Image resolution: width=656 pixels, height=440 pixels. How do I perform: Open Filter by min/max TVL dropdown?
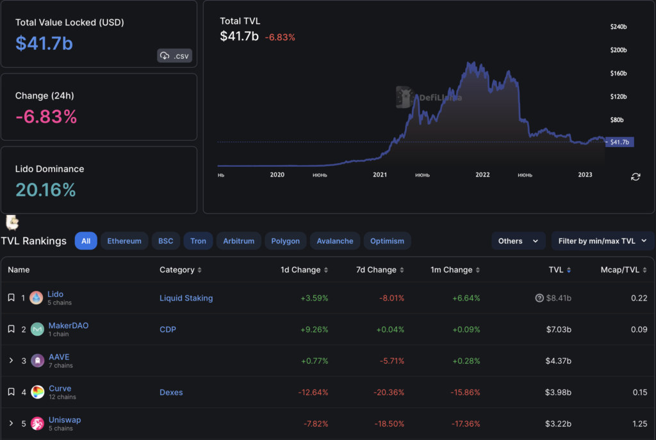602,241
